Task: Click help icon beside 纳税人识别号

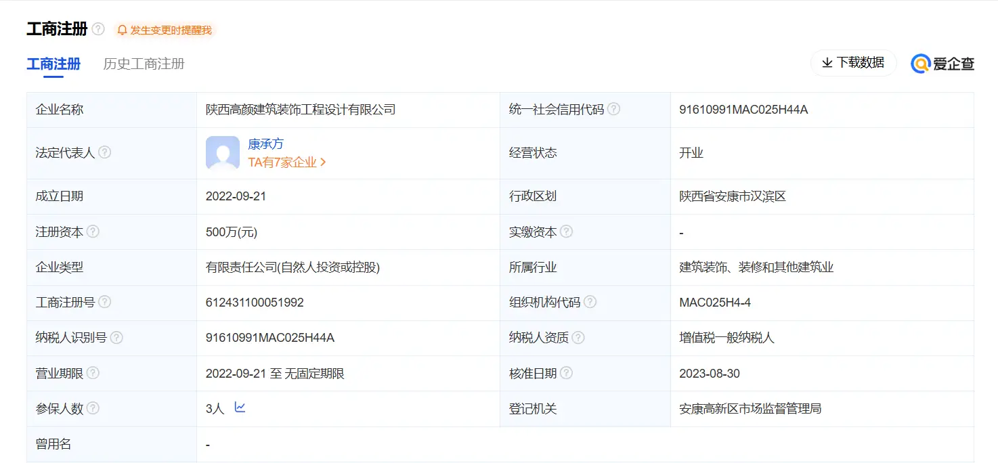Action: (116, 337)
